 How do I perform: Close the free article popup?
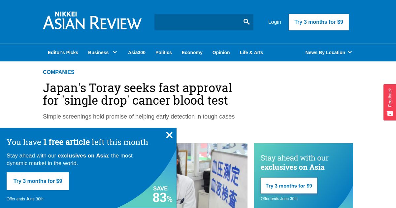(169, 135)
